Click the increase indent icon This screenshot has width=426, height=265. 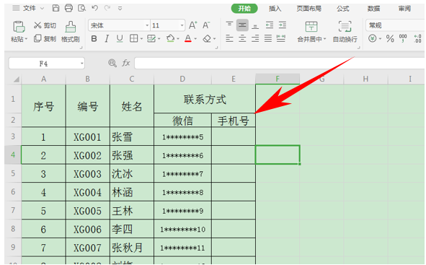283,25
